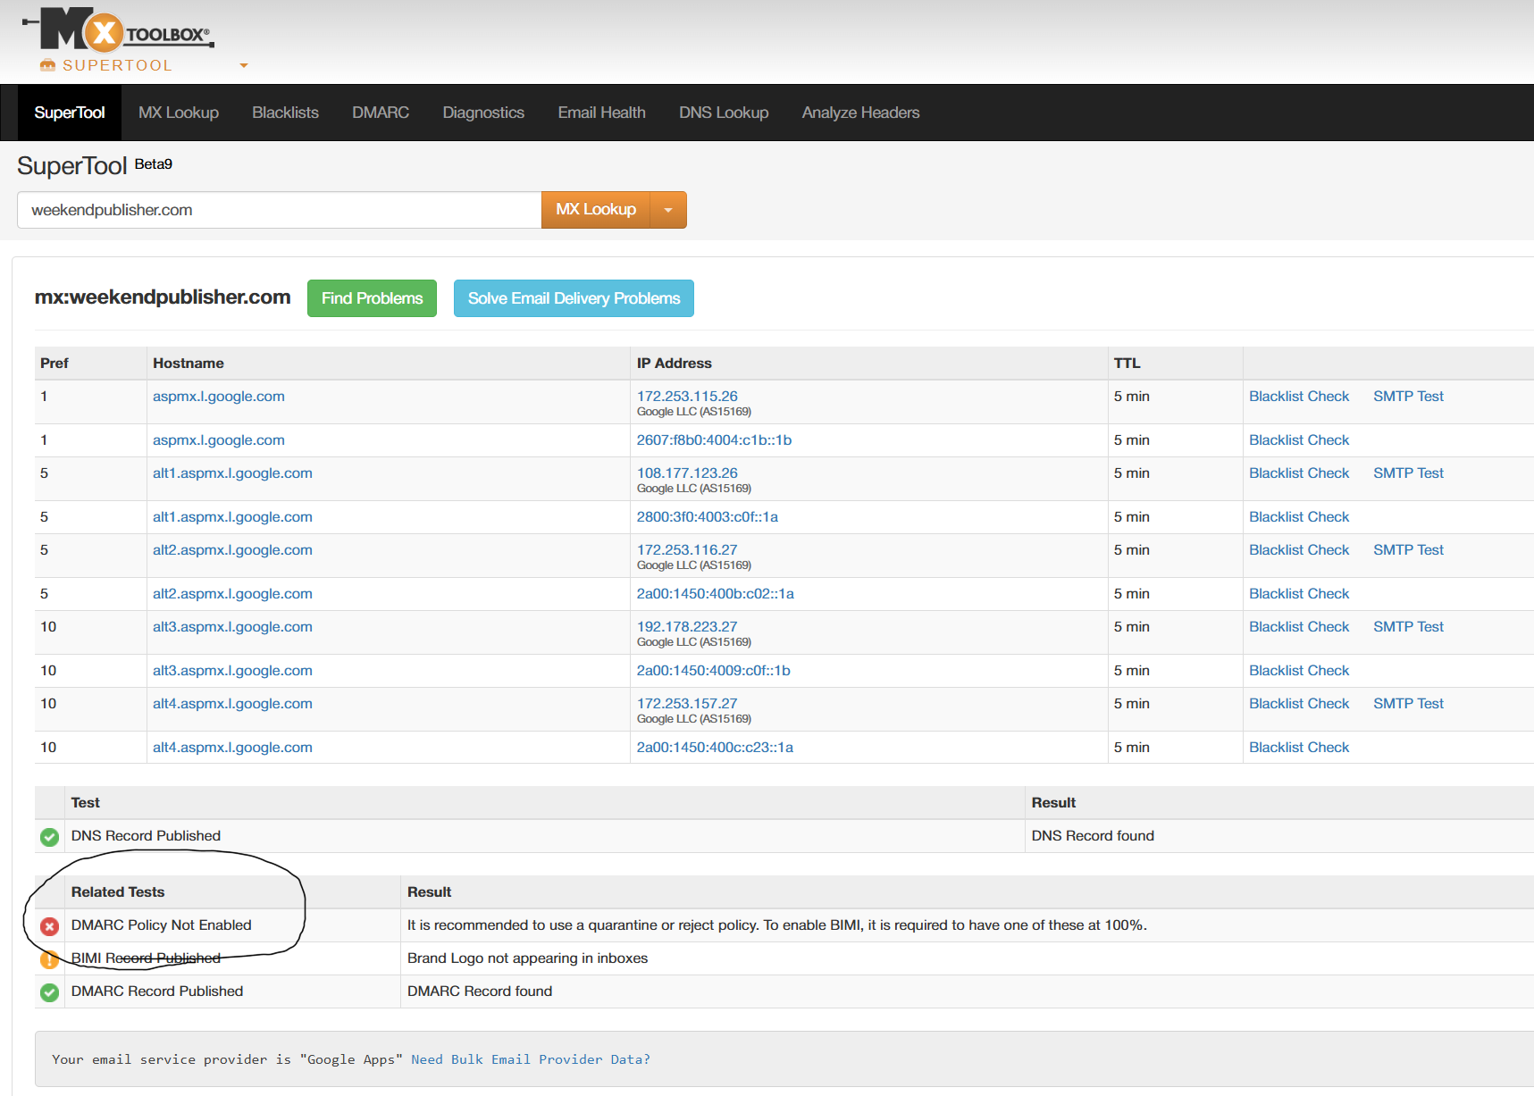Screen dimensions: 1534x1096
Task: Click the green check icon for DNS Record Published
Action: 49,837
